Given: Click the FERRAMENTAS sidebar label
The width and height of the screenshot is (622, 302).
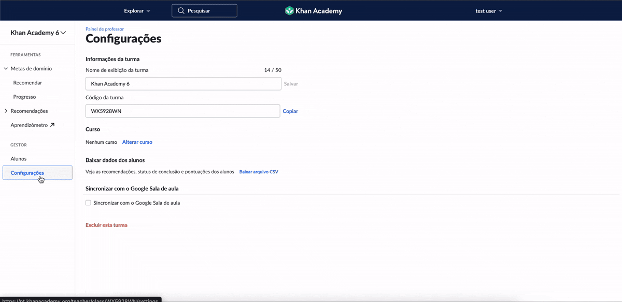Looking at the screenshot, I should click(25, 55).
